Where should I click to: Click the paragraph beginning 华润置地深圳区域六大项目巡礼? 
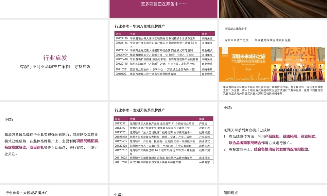click(x=273, y=90)
